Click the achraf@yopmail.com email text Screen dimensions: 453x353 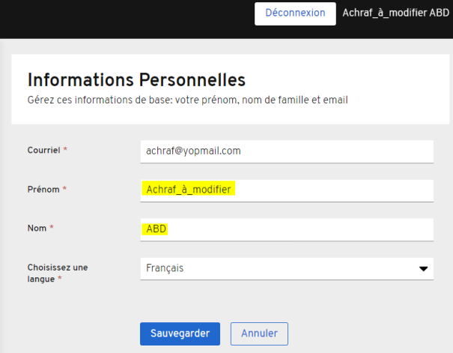[x=193, y=151]
